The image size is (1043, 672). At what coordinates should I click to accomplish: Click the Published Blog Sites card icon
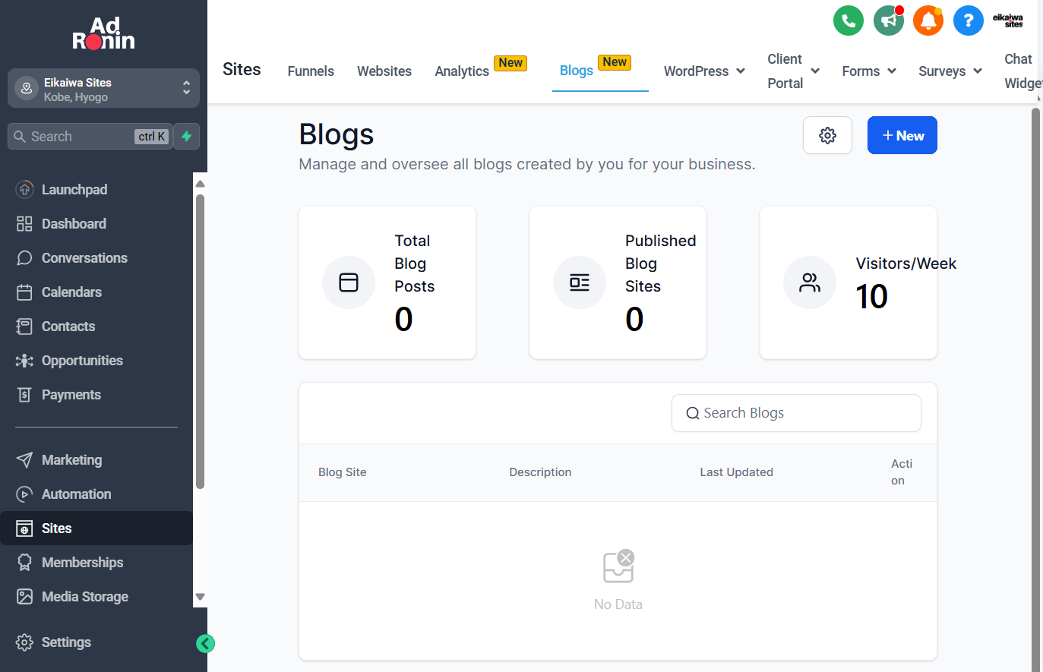[x=580, y=282]
